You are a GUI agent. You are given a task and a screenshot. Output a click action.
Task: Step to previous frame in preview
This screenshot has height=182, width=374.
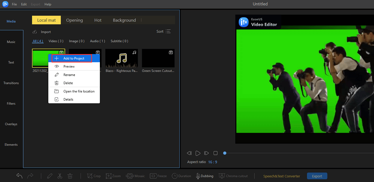[189, 153]
